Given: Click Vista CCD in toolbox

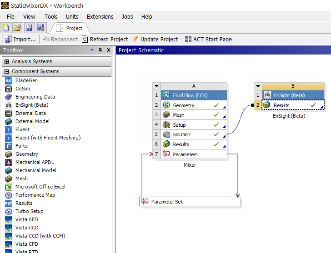Looking at the screenshot, I should tap(27, 228).
